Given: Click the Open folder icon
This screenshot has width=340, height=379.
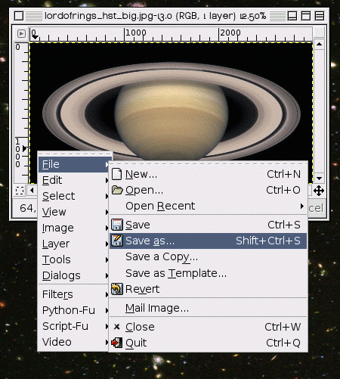Looking at the screenshot, I should 117,190.
